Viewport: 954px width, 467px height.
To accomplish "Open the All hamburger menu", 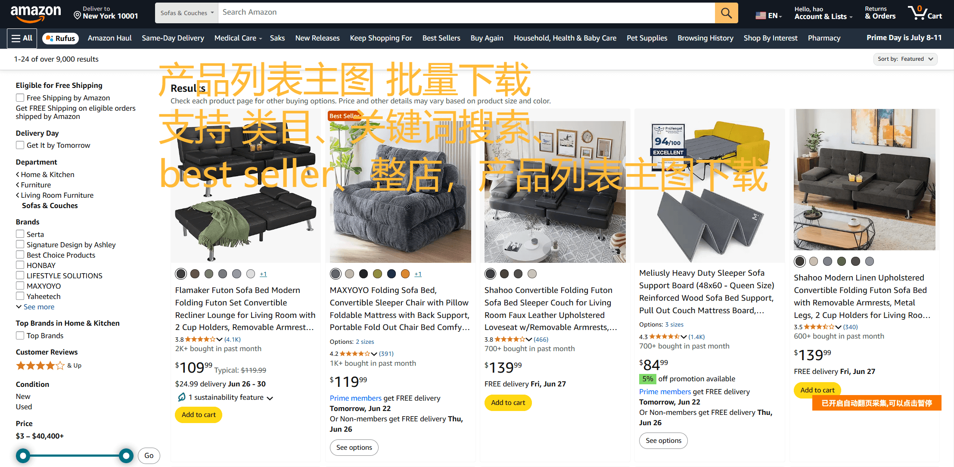I will click(22, 38).
